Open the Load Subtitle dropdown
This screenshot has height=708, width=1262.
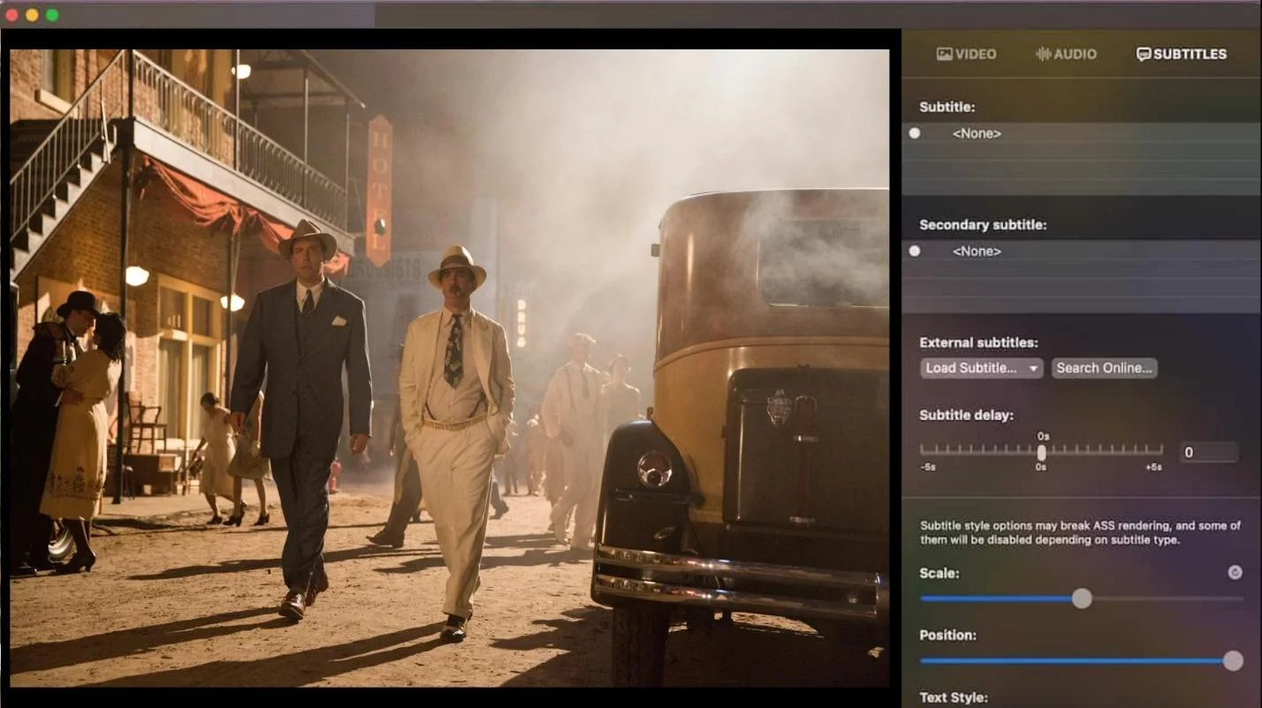point(982,368)
